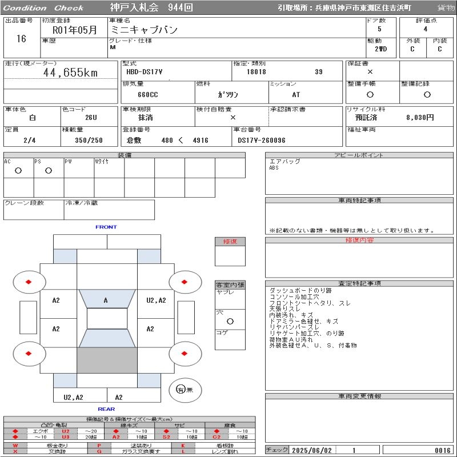Viewport: 457px width, 457px height.
Task: Select the circled 有 spare tire option
Action: pos(181,390)
